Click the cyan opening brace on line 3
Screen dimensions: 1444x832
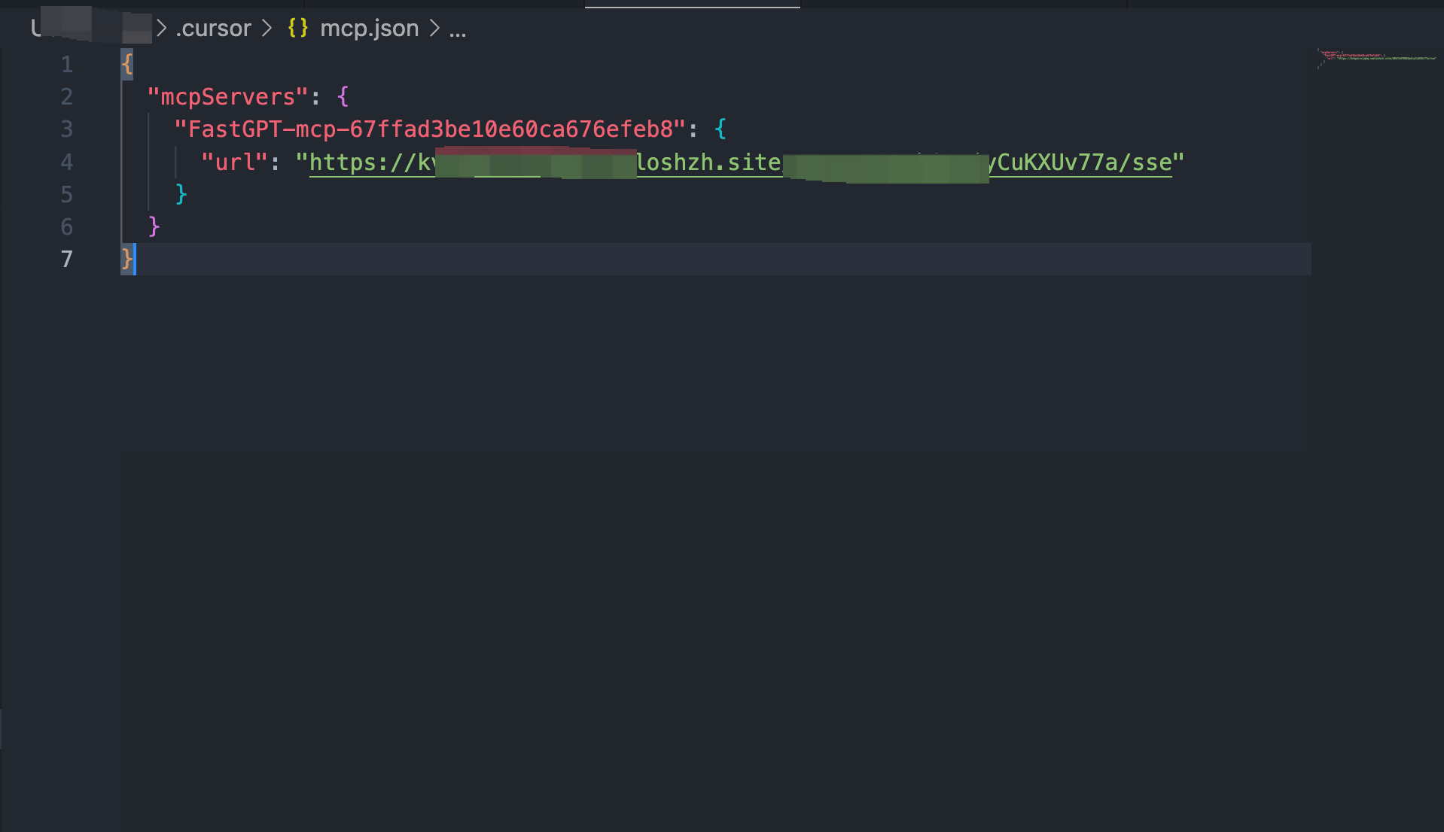point(720,129)
